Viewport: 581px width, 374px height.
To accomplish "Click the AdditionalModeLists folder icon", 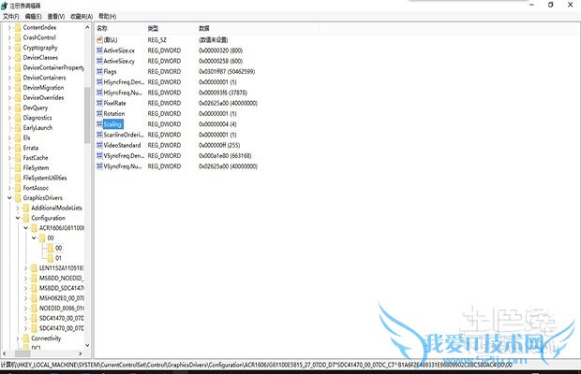I will pyautogui.click(x=25, y=208).
